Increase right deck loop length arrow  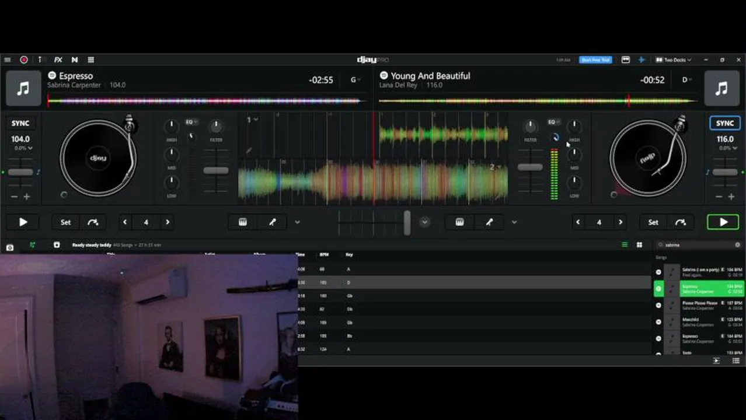620,222
